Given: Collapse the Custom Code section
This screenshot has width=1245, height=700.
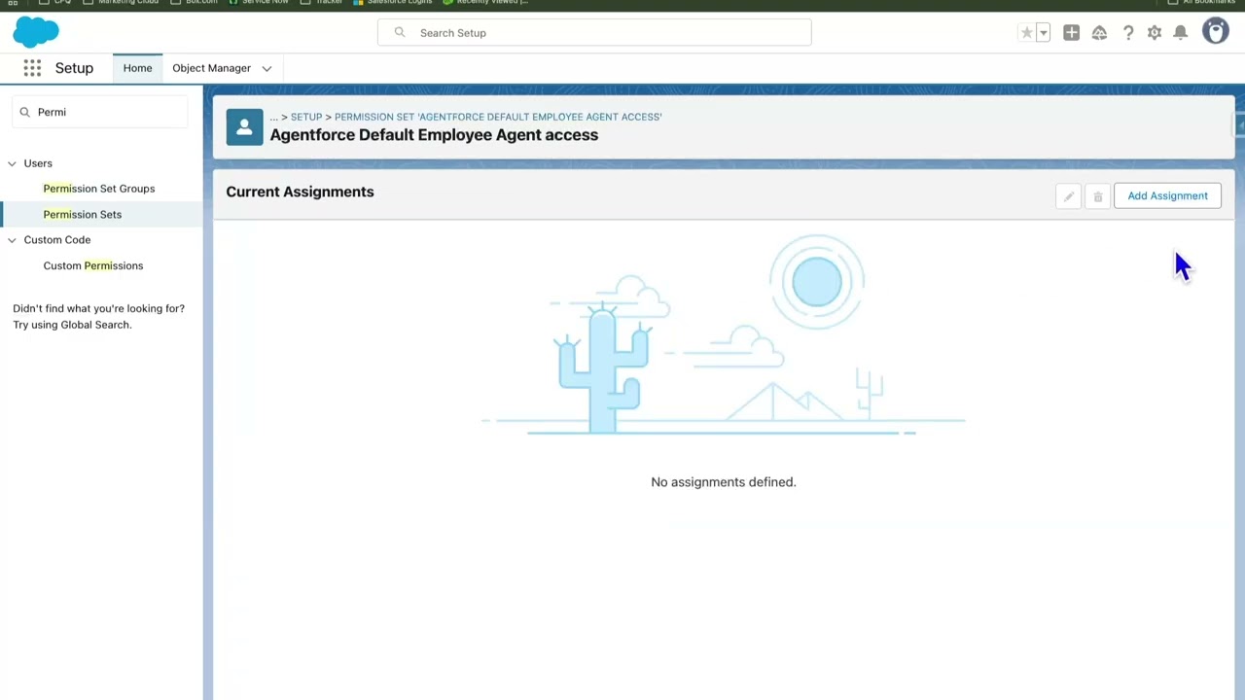Looking at the screenshot, I should click(x=12, y=240).
